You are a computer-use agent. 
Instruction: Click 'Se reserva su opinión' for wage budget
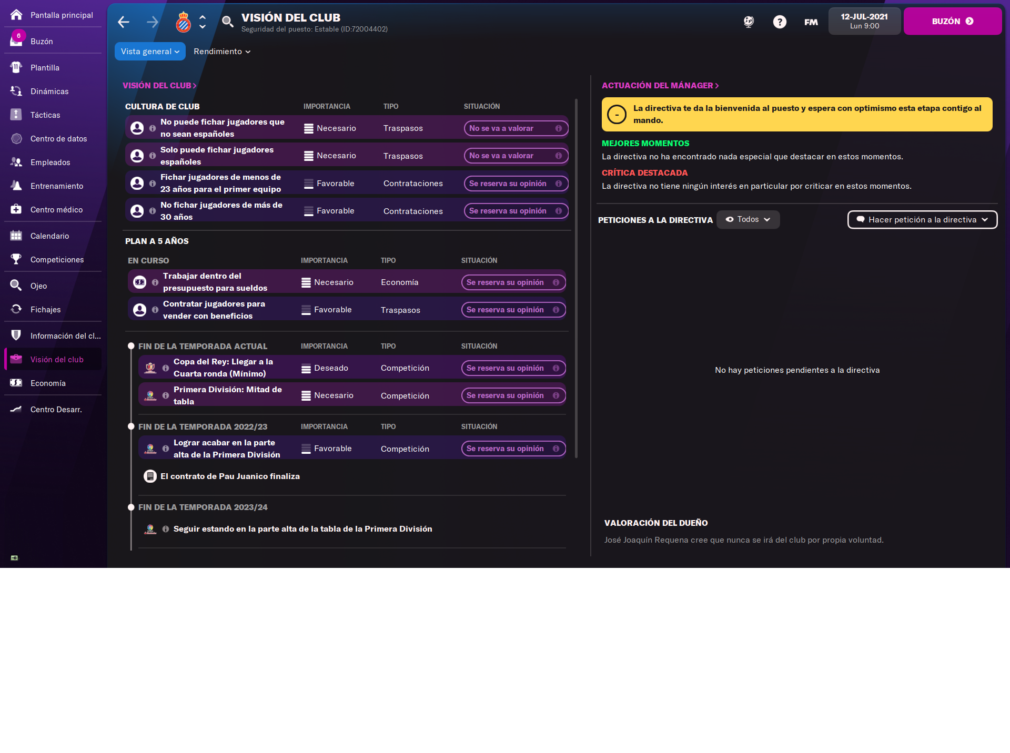513,282
